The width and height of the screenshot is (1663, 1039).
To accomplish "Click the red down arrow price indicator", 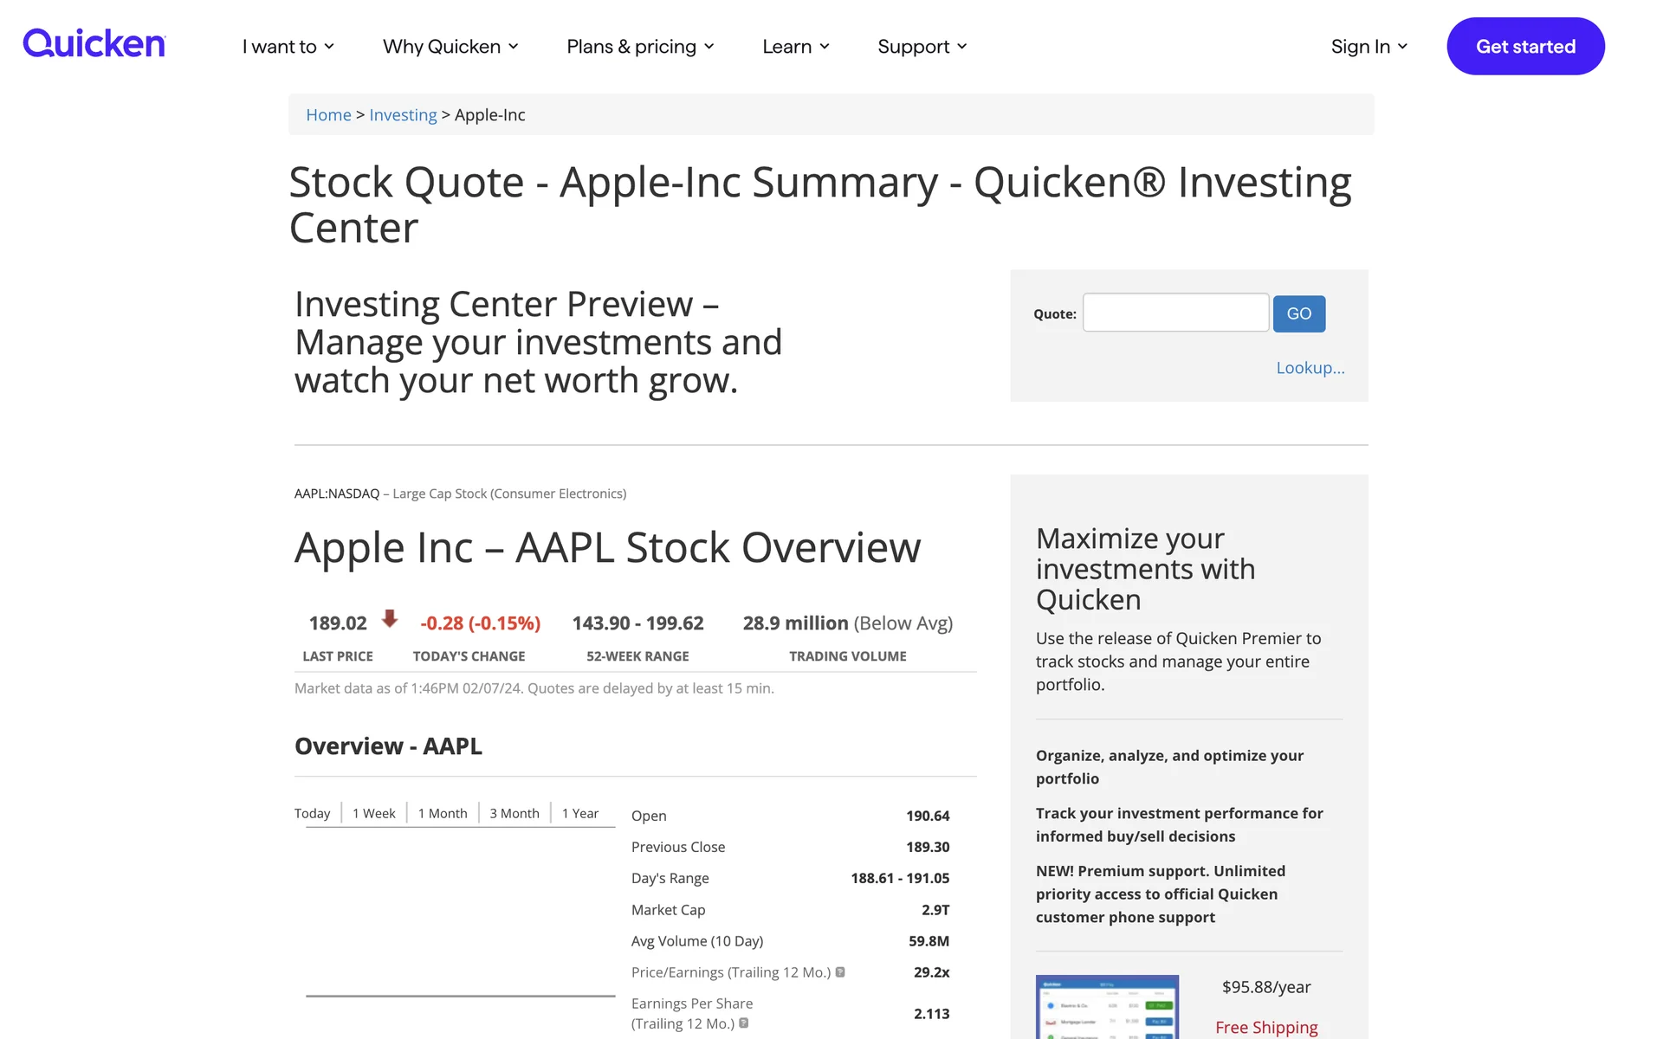I will click(x=390, y=618).
